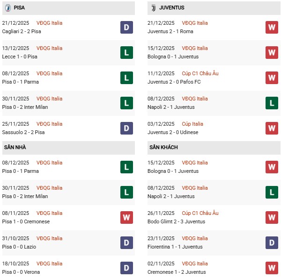Click the W badge for Bodo Glimt 2 - 3 Juventus
281x278 pixels.
click(x=272, y=218)
